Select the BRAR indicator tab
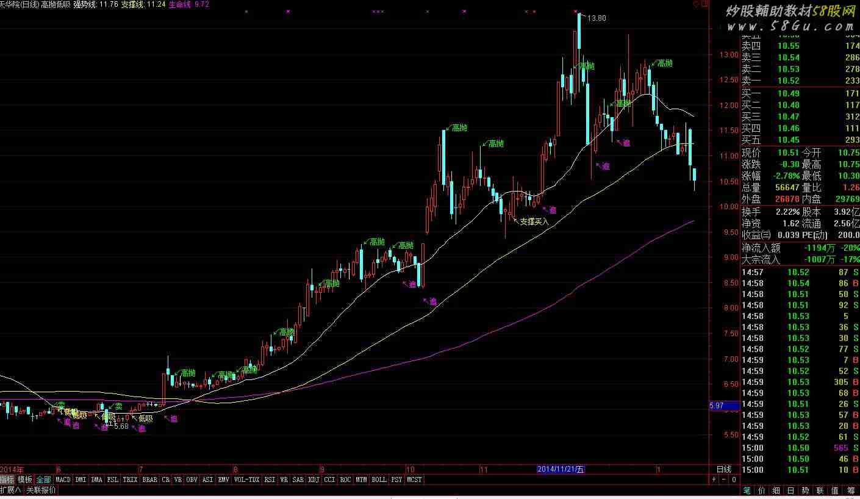The image size is (860, 499). (x=149, y=479)
